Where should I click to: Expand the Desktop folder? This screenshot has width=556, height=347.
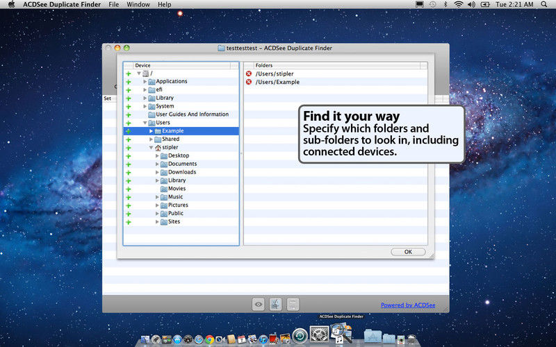click(157, 155)
